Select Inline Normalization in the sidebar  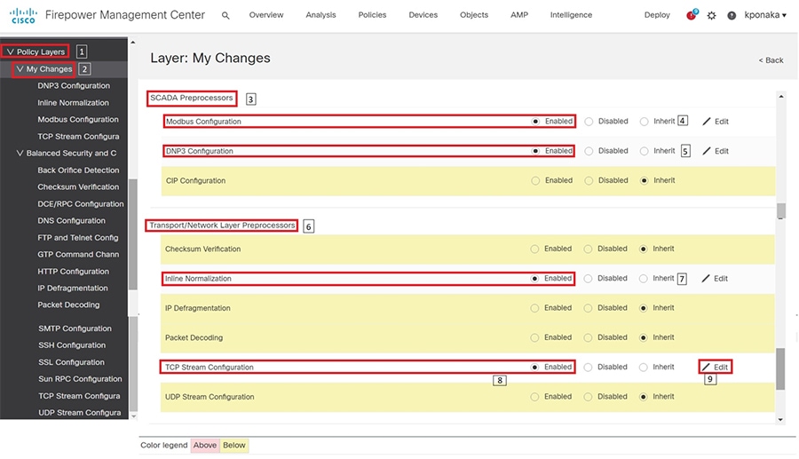coord(73,102)
